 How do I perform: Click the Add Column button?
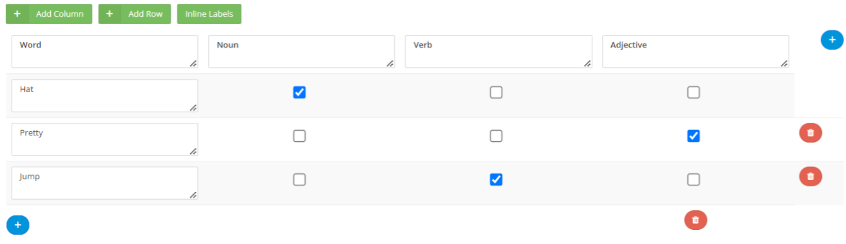pyautogui.click(x=49, y=14)
